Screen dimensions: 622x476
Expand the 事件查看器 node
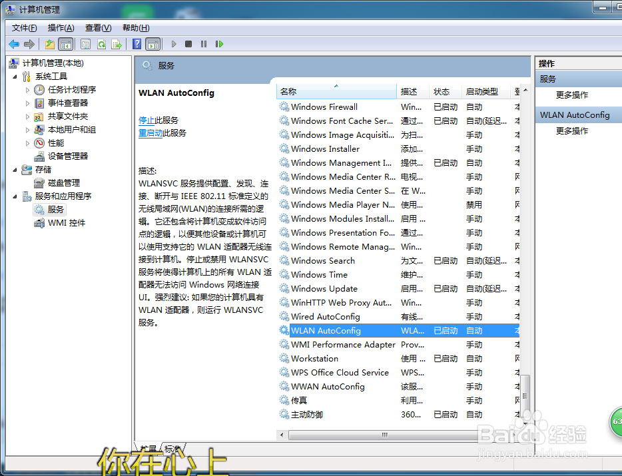click(27, 103)
